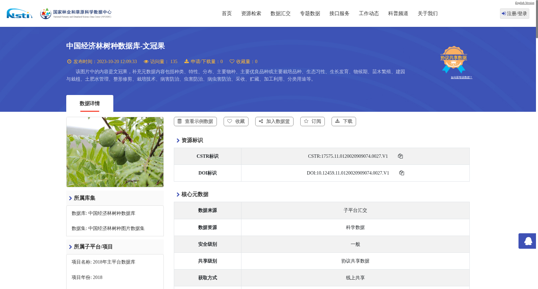Click 数据集: 中国经济林树种图片数据集 entry
538x289 pixels.
pos(108,229)
